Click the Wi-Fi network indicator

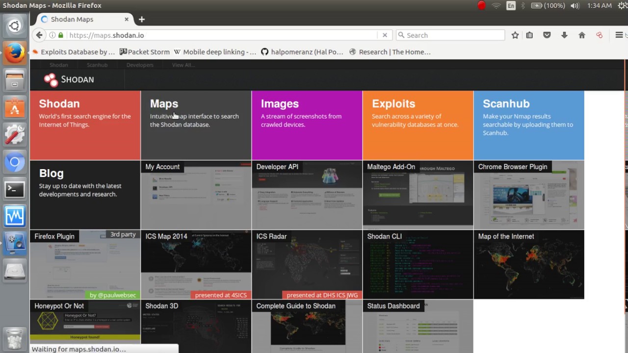click(496, 6)
